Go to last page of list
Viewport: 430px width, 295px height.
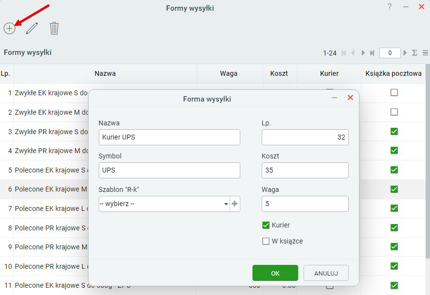(372, 53)
